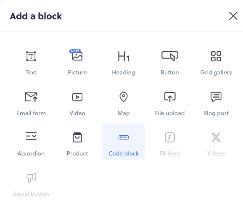Select the Text block icon
The height and width of the screenshot is (208, 243).
coord(31,56)
